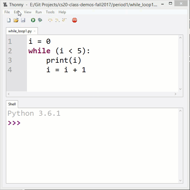Click the Step Into toolbar icon
190x190 pixels.
click(57, 20)
